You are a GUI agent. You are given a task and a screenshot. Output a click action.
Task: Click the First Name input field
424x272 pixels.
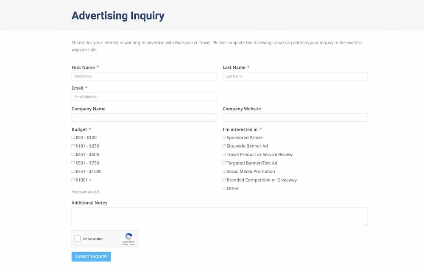pos(144,76)
